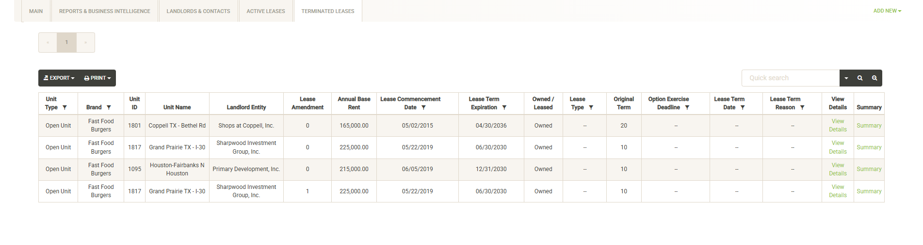Click in the Quick search field
Viewport: 923px width, 245px height.
pos(790,78)
